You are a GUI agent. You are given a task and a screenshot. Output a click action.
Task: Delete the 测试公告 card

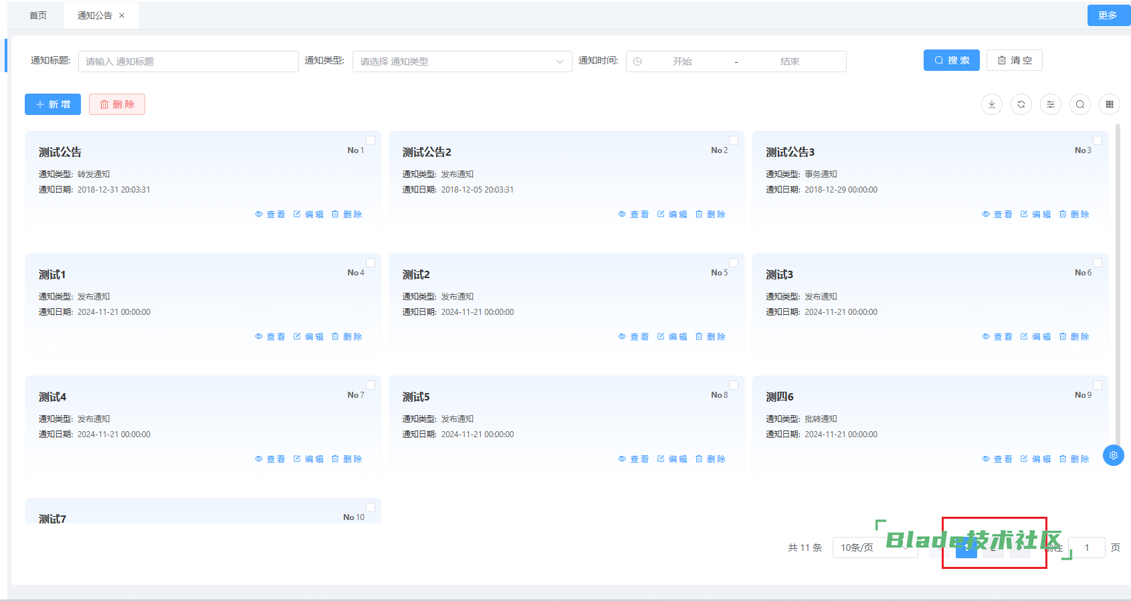click(x=346, y=215)
